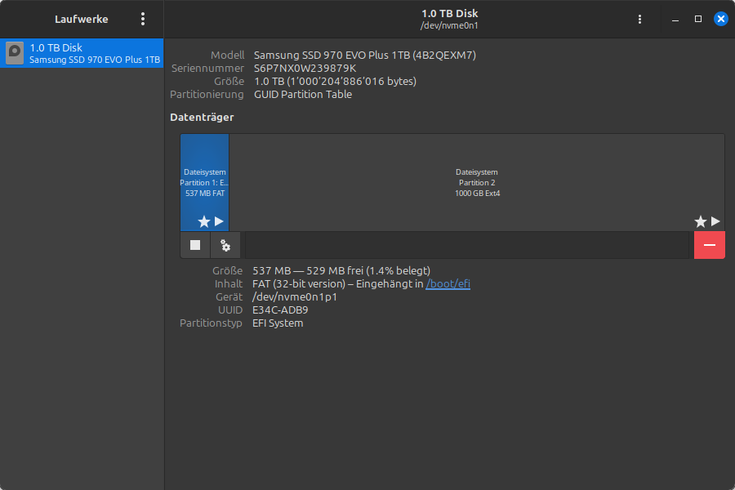This screenshot has height=490, width=735.
Task: Click the play arrow icon on Partition 1
Action: (x=219, y=221)
